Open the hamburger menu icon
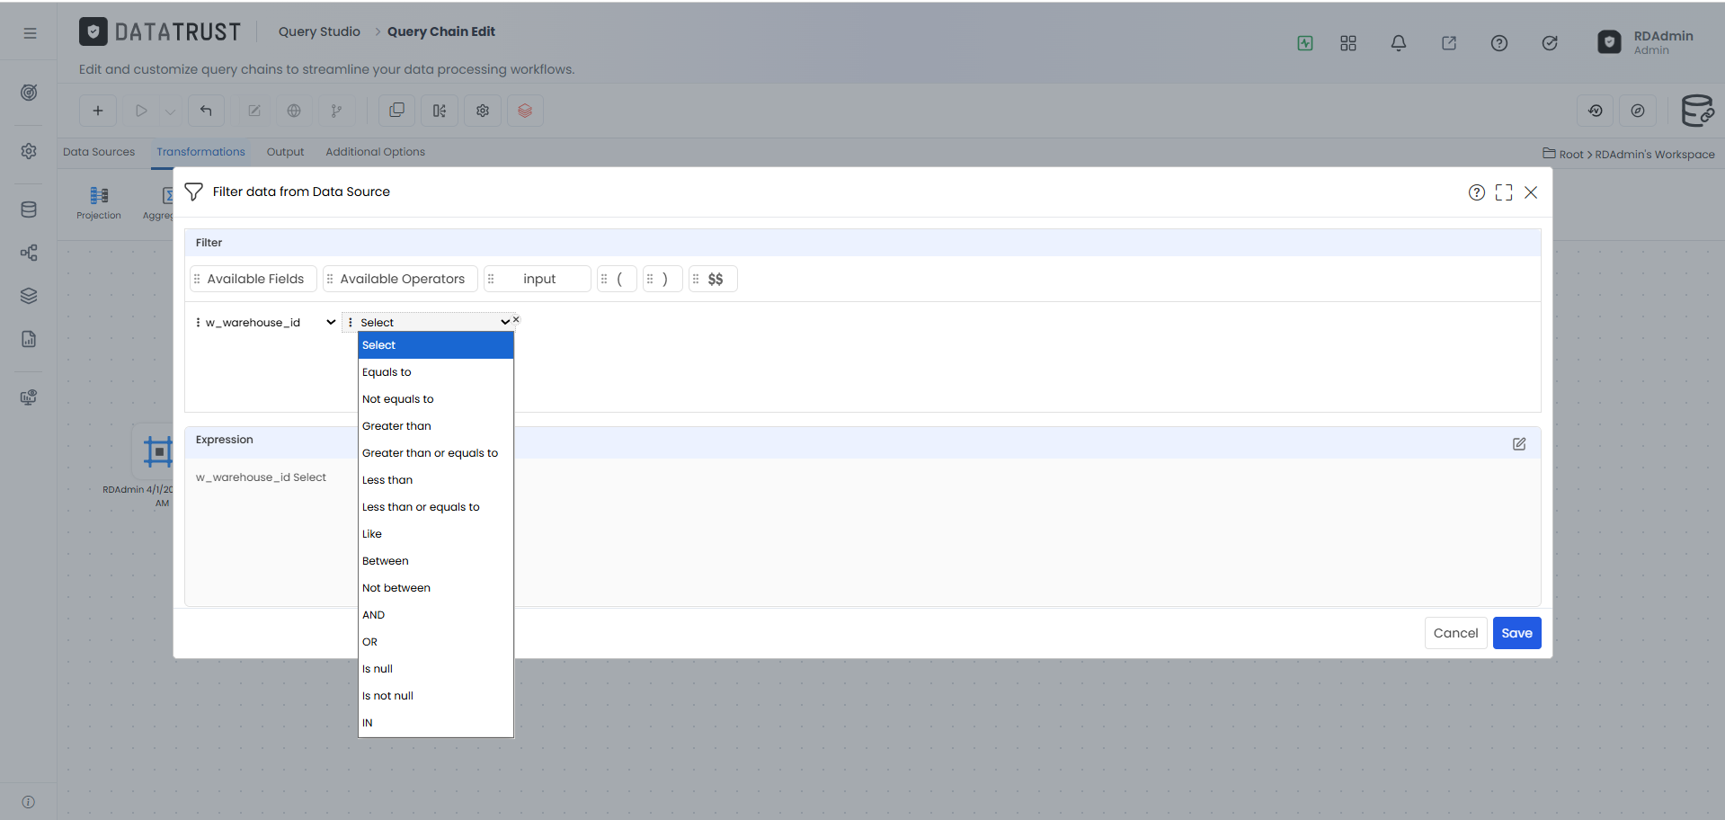This screenshot has width=1725, height=820. [30, 33]
